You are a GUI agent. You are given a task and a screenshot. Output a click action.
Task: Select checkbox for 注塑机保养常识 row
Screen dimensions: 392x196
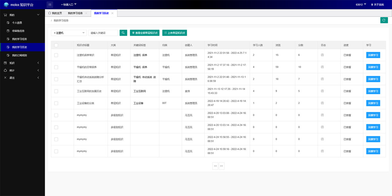56,55
